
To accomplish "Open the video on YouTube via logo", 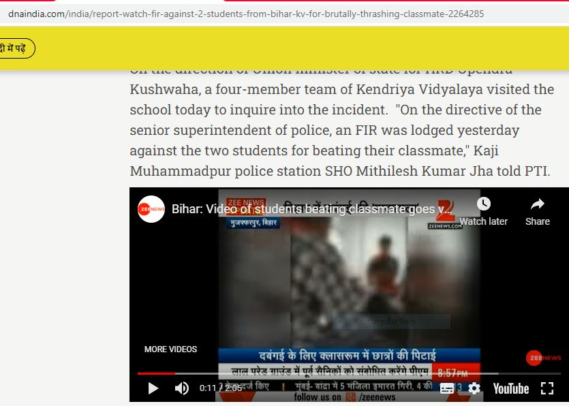I will pyautogui.click(x=510, y=388).
